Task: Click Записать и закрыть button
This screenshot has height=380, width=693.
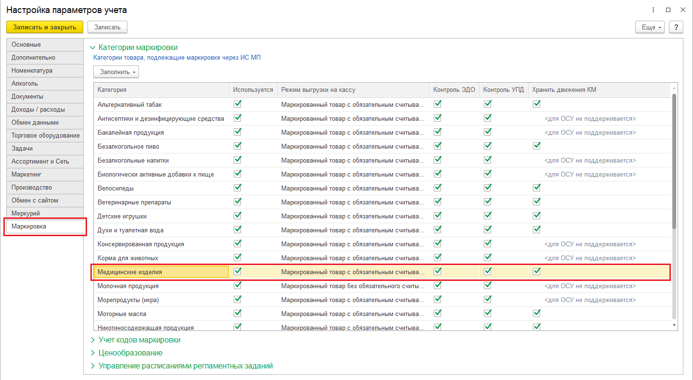Action: click(45, 27)
